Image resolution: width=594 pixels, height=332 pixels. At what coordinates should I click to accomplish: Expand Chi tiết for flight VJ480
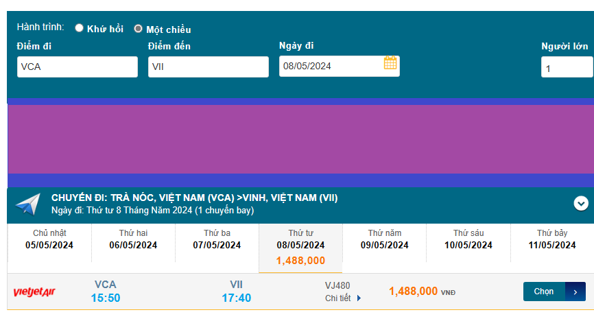pos(338,298)
